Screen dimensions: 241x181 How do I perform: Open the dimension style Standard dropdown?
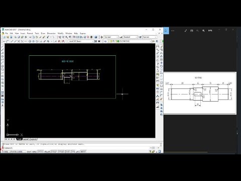point(131,37)
